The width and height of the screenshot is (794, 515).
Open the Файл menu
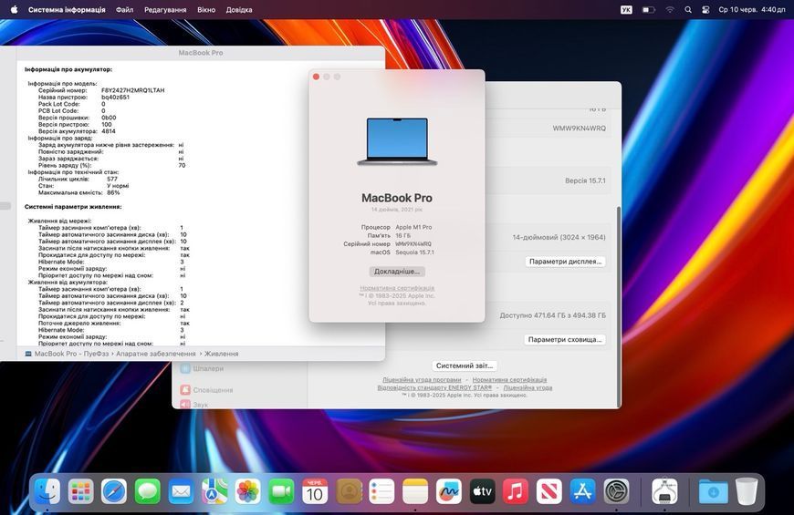point(124,10)
